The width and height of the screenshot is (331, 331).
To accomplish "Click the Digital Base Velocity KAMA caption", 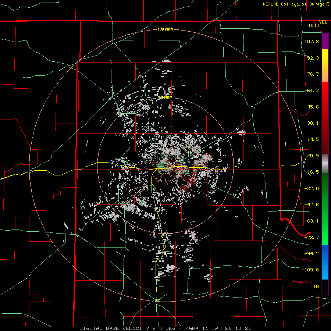I will 165,328.
